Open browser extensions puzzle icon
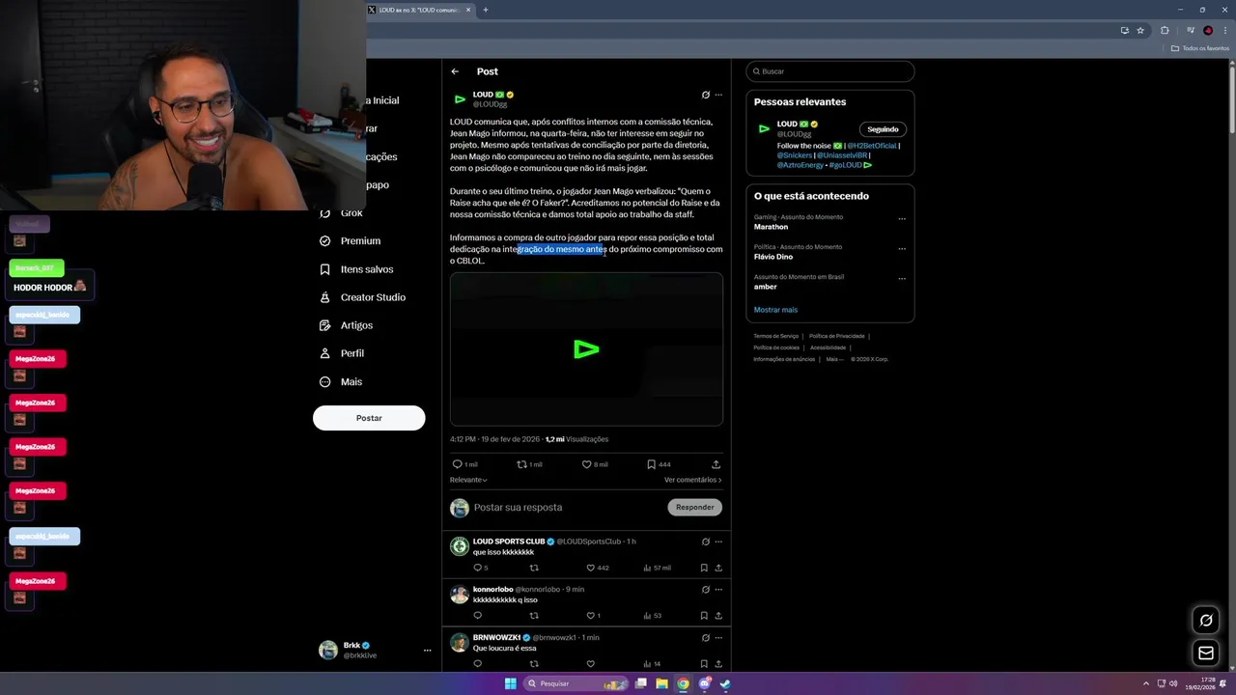This screenshot has height=695, width=1236. 1166,31
